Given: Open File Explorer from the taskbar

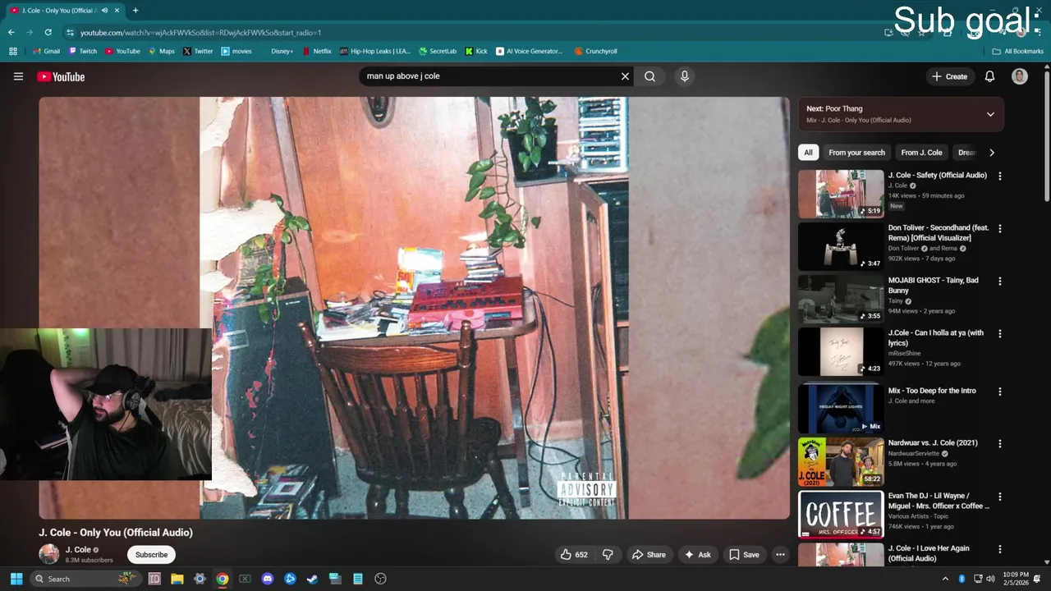Looking at the screenshot, I should pos(177,579).
